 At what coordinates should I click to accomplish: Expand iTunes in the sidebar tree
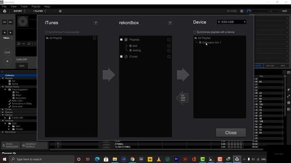(x=3, y=110)
